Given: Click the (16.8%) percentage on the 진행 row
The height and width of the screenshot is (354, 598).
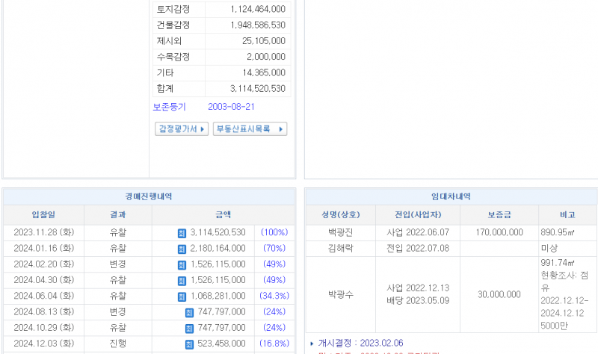Looking at the screenshot, I should coord(274,344).
